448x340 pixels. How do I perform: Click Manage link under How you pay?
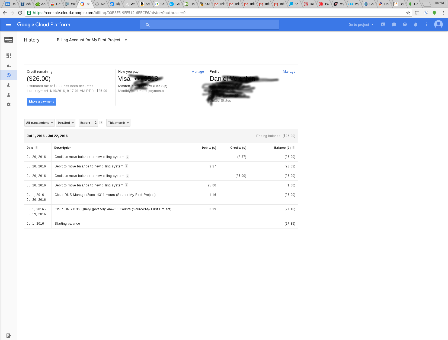[198, 72]
